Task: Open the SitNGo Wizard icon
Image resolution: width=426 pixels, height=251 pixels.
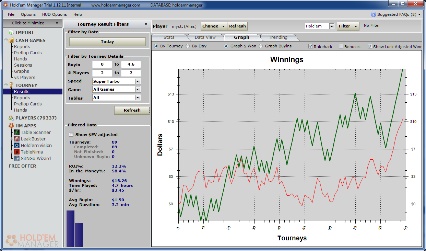Action: (17, 159)
